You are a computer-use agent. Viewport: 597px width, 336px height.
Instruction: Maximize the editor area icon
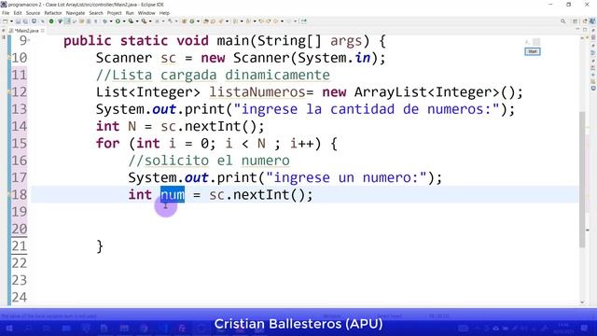(x=585, y=30)
